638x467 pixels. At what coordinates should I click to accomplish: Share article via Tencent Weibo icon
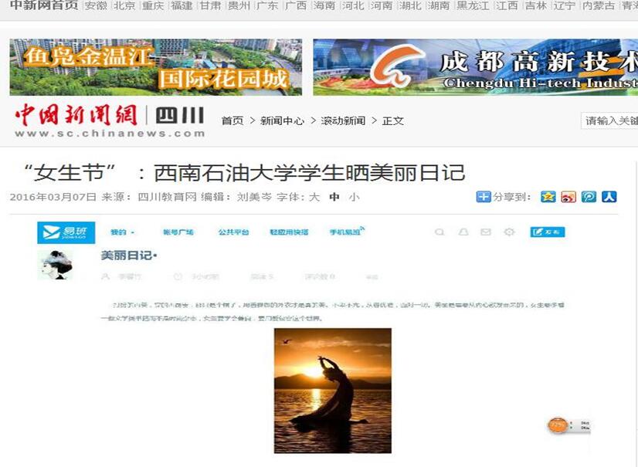click(x=589, y=197)
